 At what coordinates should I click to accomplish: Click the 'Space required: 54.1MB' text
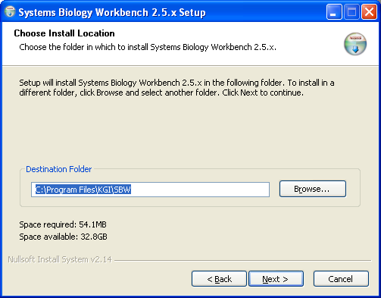pyautogui.click(x=63, y=224)
